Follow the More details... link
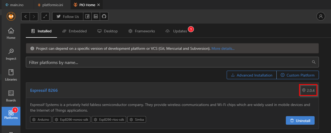 point(223,48)
